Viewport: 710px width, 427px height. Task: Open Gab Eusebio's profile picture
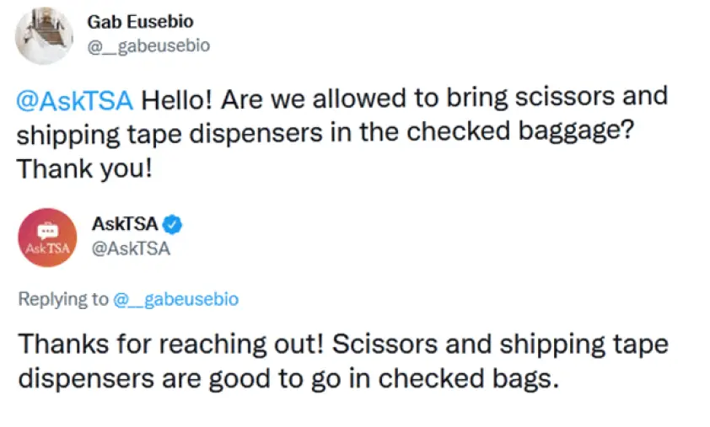point(44,35)
